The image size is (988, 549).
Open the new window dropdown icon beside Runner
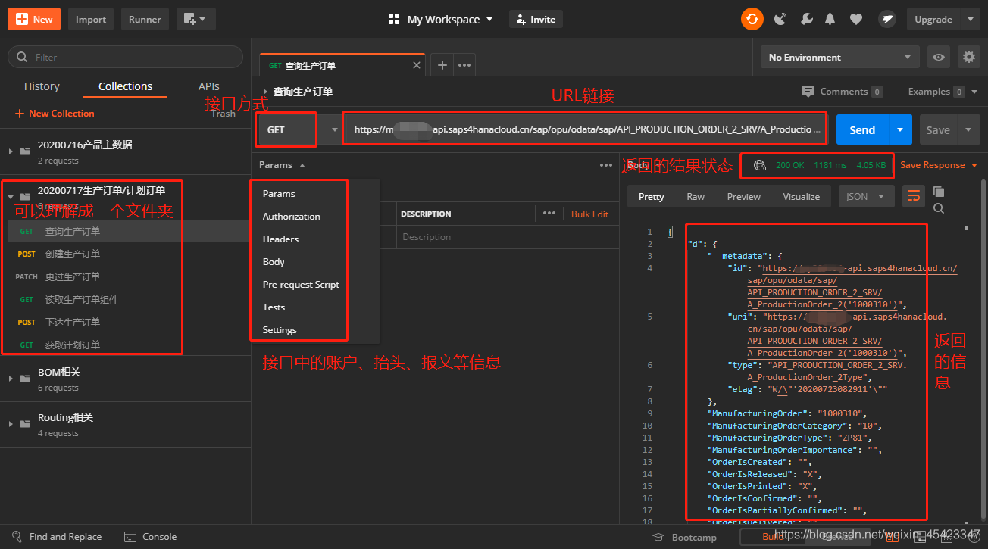coord(196,19)
